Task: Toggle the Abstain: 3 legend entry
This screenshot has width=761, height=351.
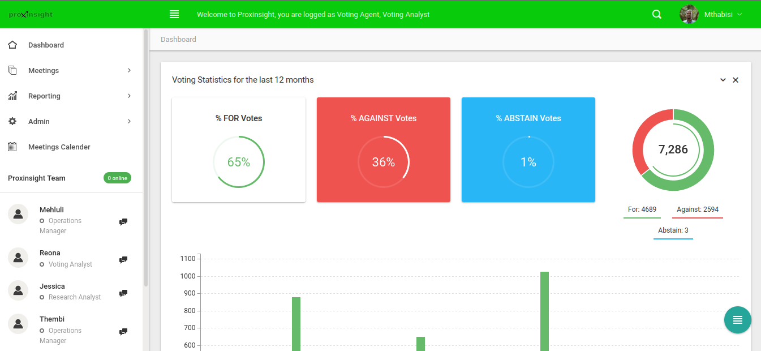Action: point(673,230)
